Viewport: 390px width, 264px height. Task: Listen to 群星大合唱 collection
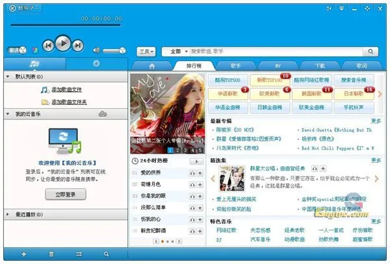click(x=315, y=169)
